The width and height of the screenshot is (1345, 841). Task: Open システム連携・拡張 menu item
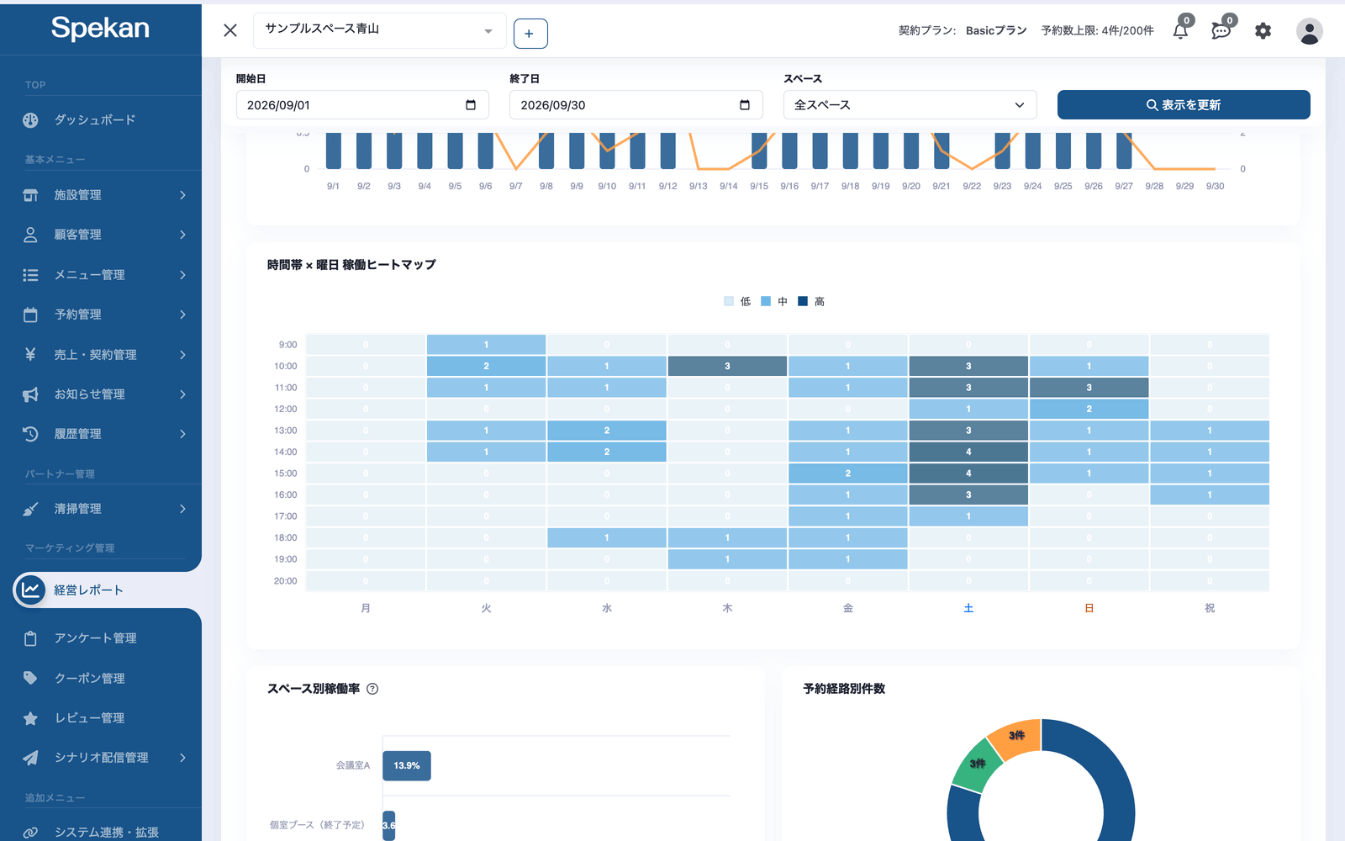click(101, 832)
